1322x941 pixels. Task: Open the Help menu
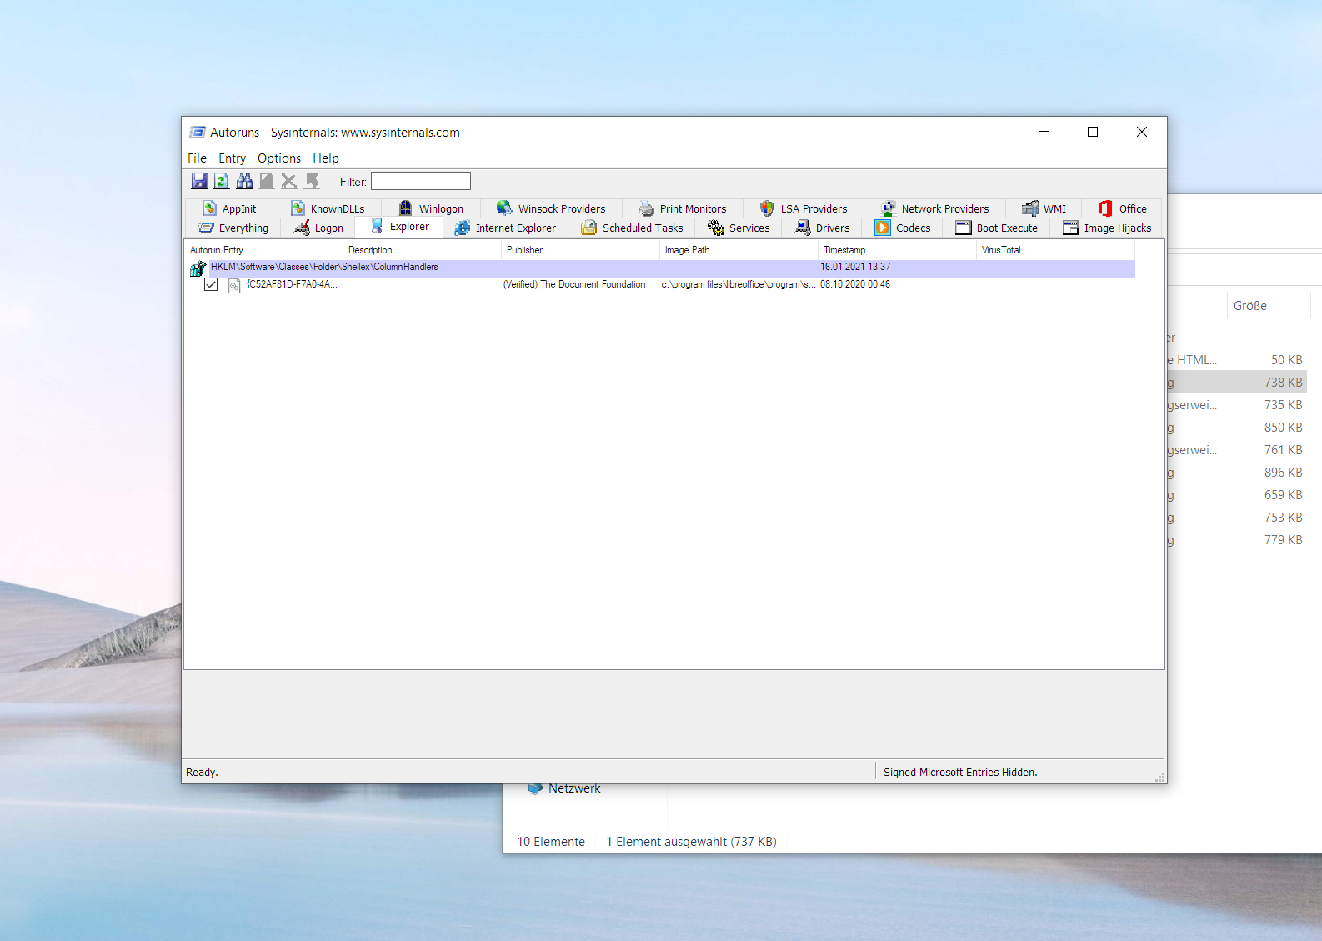326,158
